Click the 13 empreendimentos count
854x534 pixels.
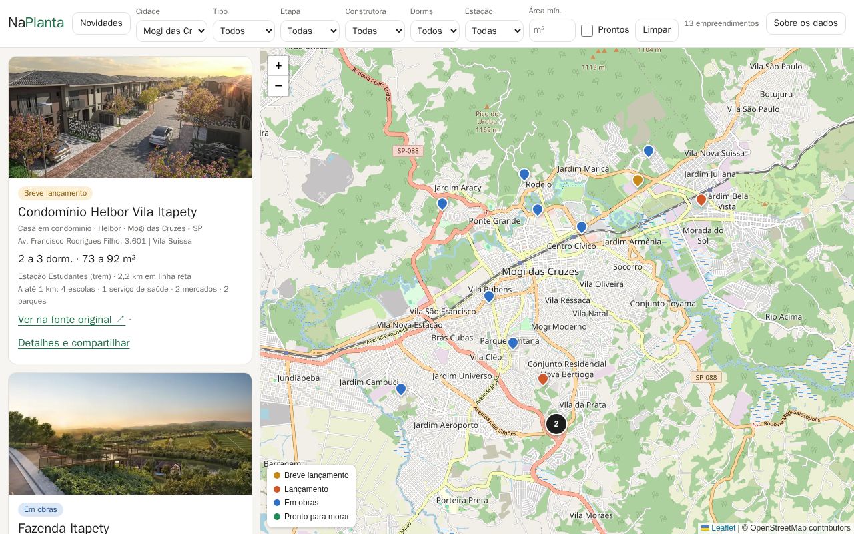721,23
